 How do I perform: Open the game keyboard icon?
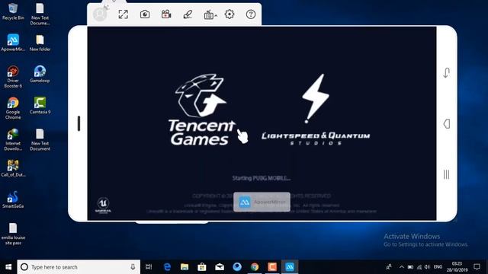tap(208, 14)
